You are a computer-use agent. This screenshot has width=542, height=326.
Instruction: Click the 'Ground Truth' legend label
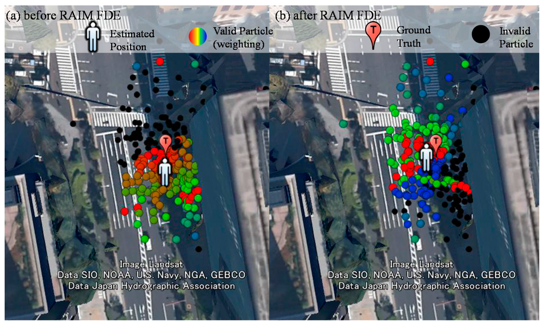pos(413,37)
